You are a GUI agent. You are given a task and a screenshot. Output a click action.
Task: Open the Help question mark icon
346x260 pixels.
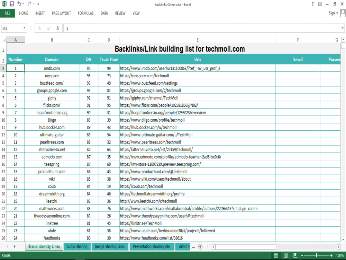point(312,4)
